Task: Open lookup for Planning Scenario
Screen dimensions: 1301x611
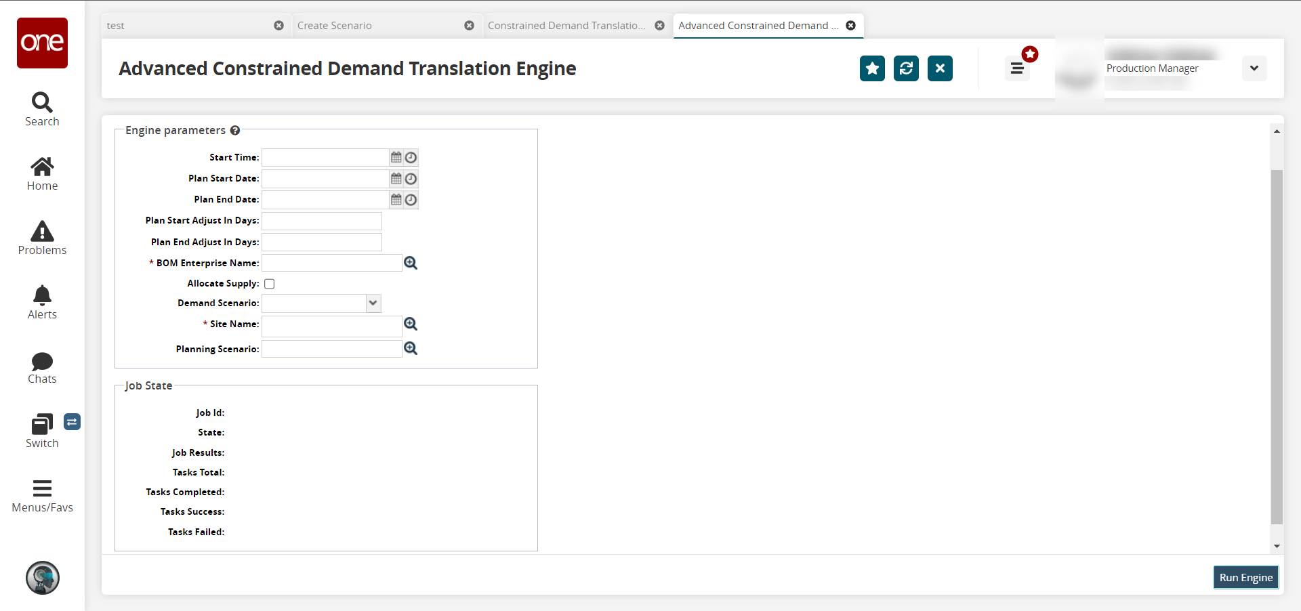Action: (x=411, y=348)
